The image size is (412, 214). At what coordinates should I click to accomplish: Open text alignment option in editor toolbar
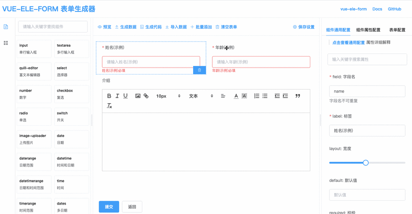point(223,96)
